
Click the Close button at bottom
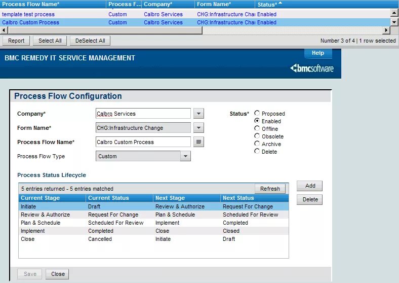[x=57, y=274]
